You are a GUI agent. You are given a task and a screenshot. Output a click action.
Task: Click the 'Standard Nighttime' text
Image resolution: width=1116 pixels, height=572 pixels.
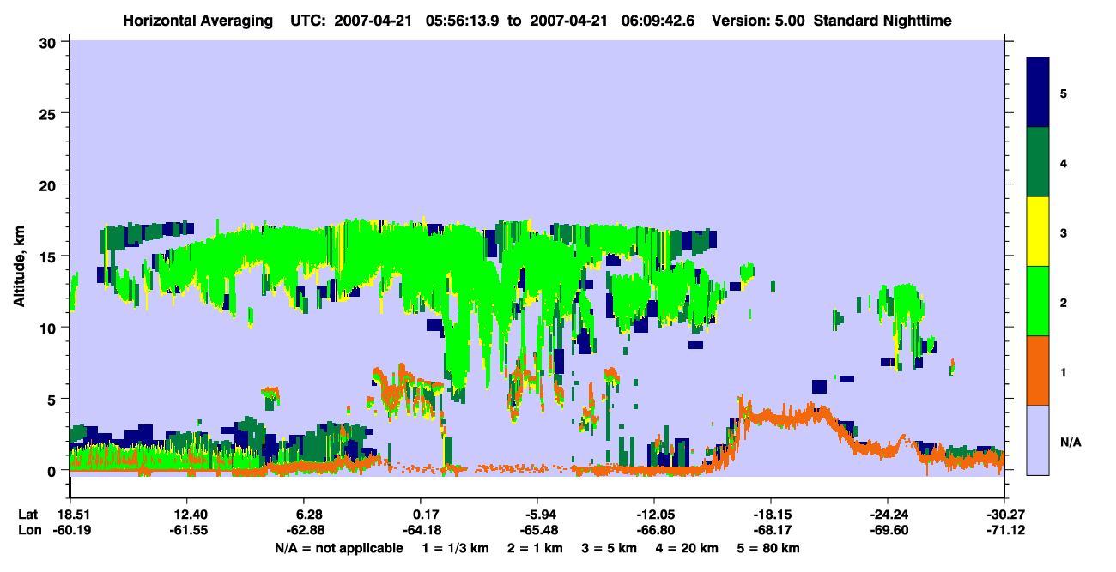[882, 20]
